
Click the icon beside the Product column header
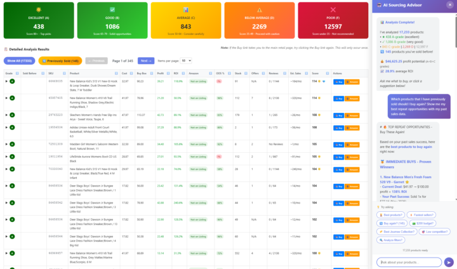click(116, 74)
